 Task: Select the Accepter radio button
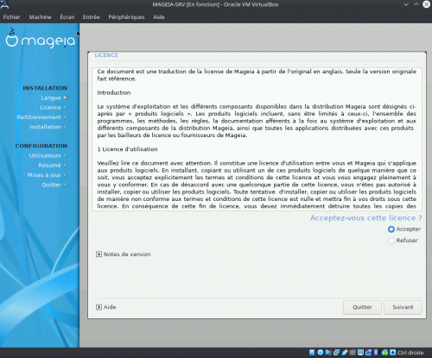coord(391,229)
